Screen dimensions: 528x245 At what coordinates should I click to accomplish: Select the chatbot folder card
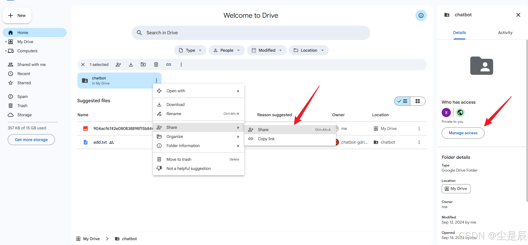pyautogui.click(x=119, y=81)
